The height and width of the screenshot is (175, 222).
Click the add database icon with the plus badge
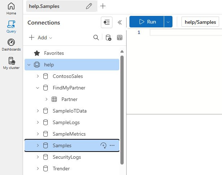pyautogui.click(x=108, y=38)
